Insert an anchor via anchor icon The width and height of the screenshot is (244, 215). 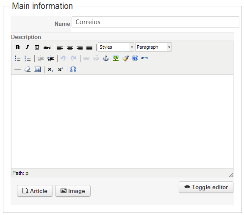point(106,58)
